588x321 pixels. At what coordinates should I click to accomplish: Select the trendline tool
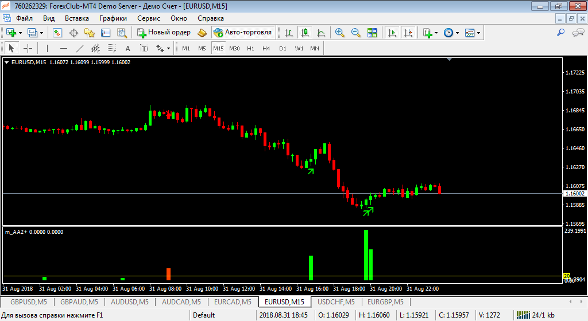(80, 48)
